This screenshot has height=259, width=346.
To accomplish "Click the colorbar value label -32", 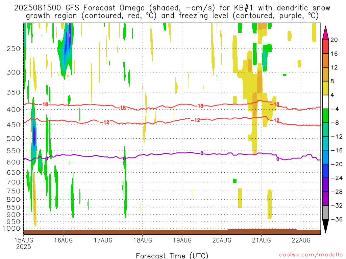I will pyautogui.click(x=337, y=205).
